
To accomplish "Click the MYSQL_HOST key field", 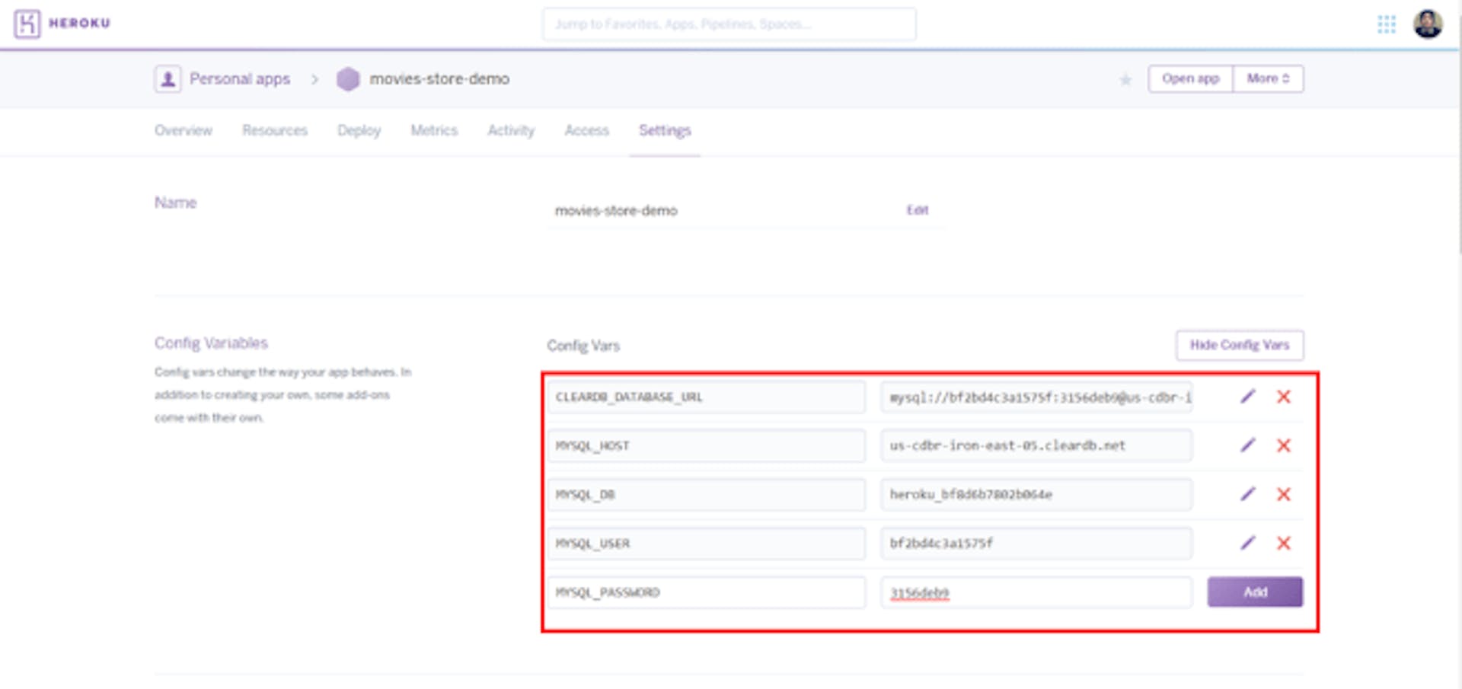I will tap(706, 445).
